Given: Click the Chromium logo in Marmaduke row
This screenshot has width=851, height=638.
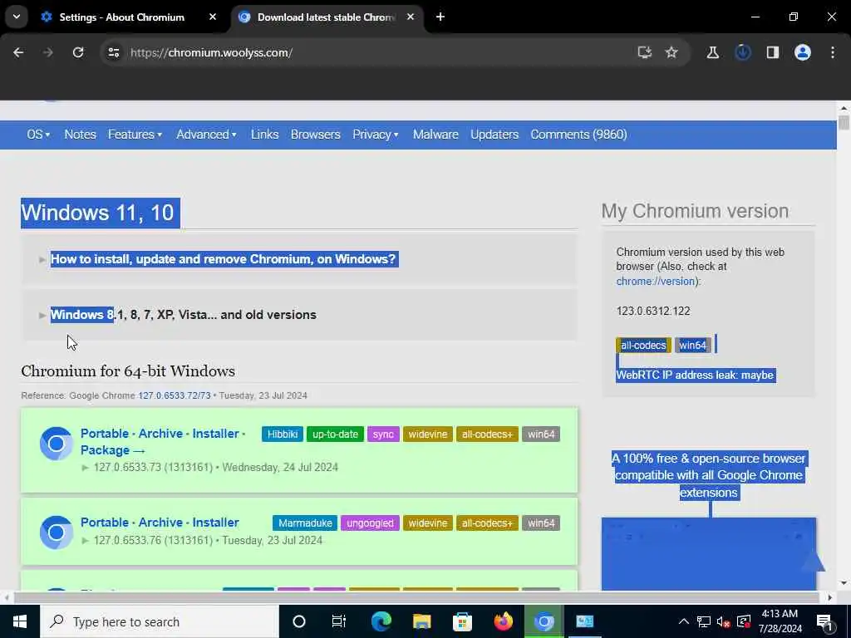Looking at the screenshot, I should [x=56, y=532].
